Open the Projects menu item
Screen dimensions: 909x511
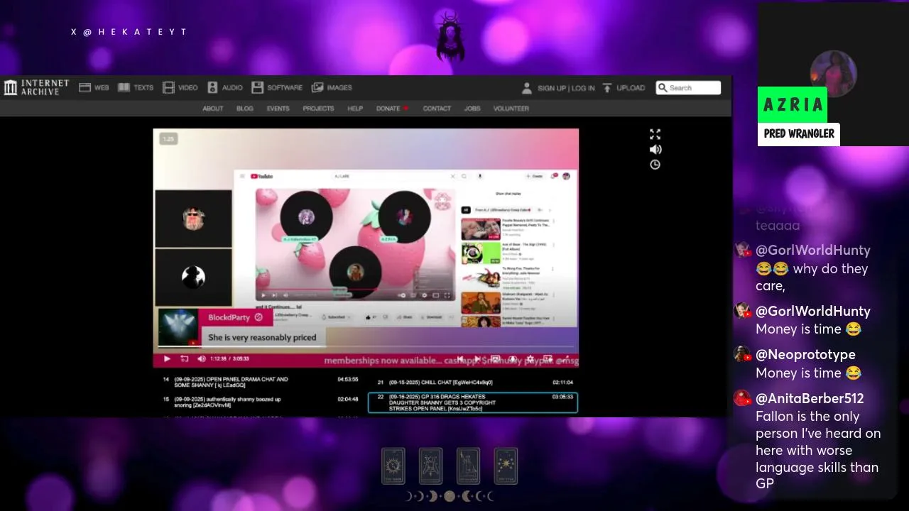(x=318, y=109)
